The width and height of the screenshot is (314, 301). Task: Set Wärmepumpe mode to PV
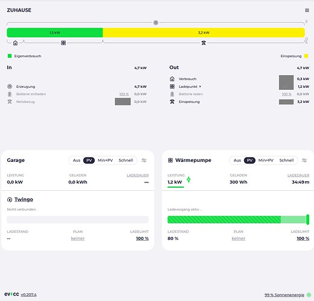[x=250, y=160]
